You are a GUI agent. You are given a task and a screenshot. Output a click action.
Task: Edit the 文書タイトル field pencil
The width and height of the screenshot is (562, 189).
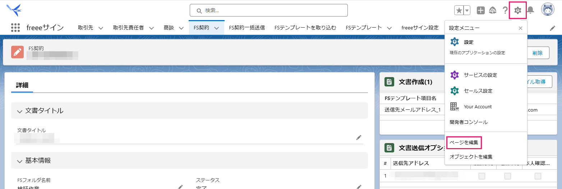pyautogui.click(x=359, y=137)
